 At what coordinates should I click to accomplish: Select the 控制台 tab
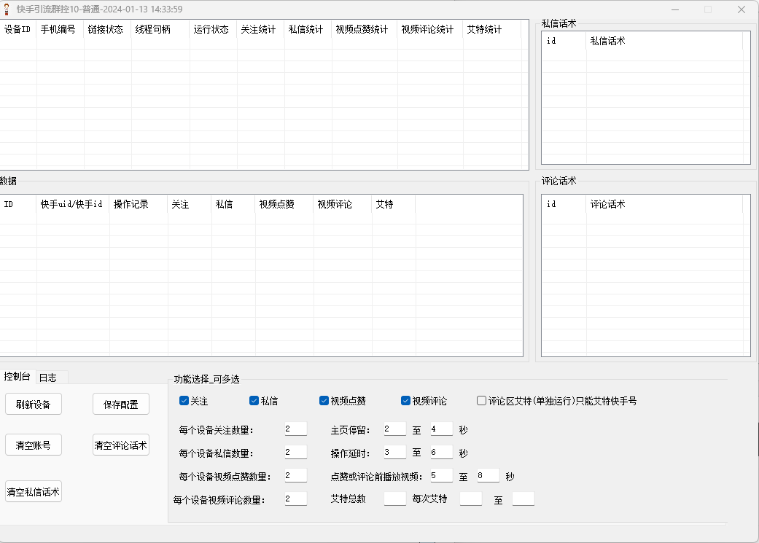point(17,377)
